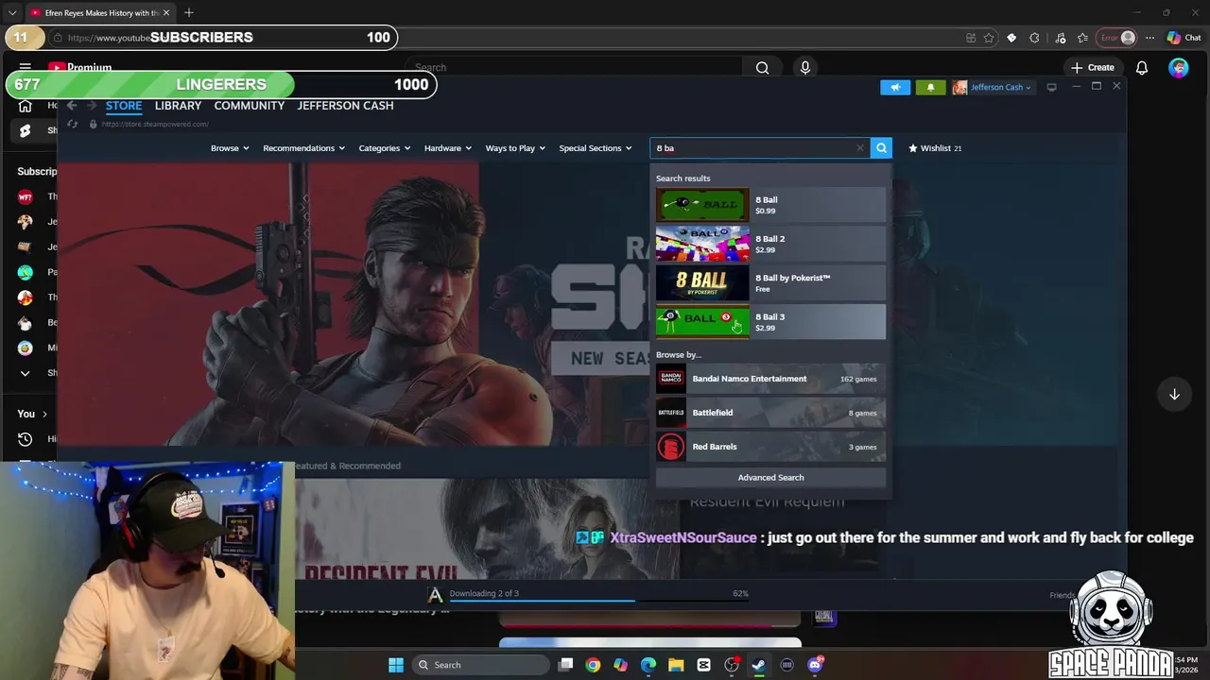Close the Efren Reyes browser tab
1210x680 pixels.
[166, 13]
